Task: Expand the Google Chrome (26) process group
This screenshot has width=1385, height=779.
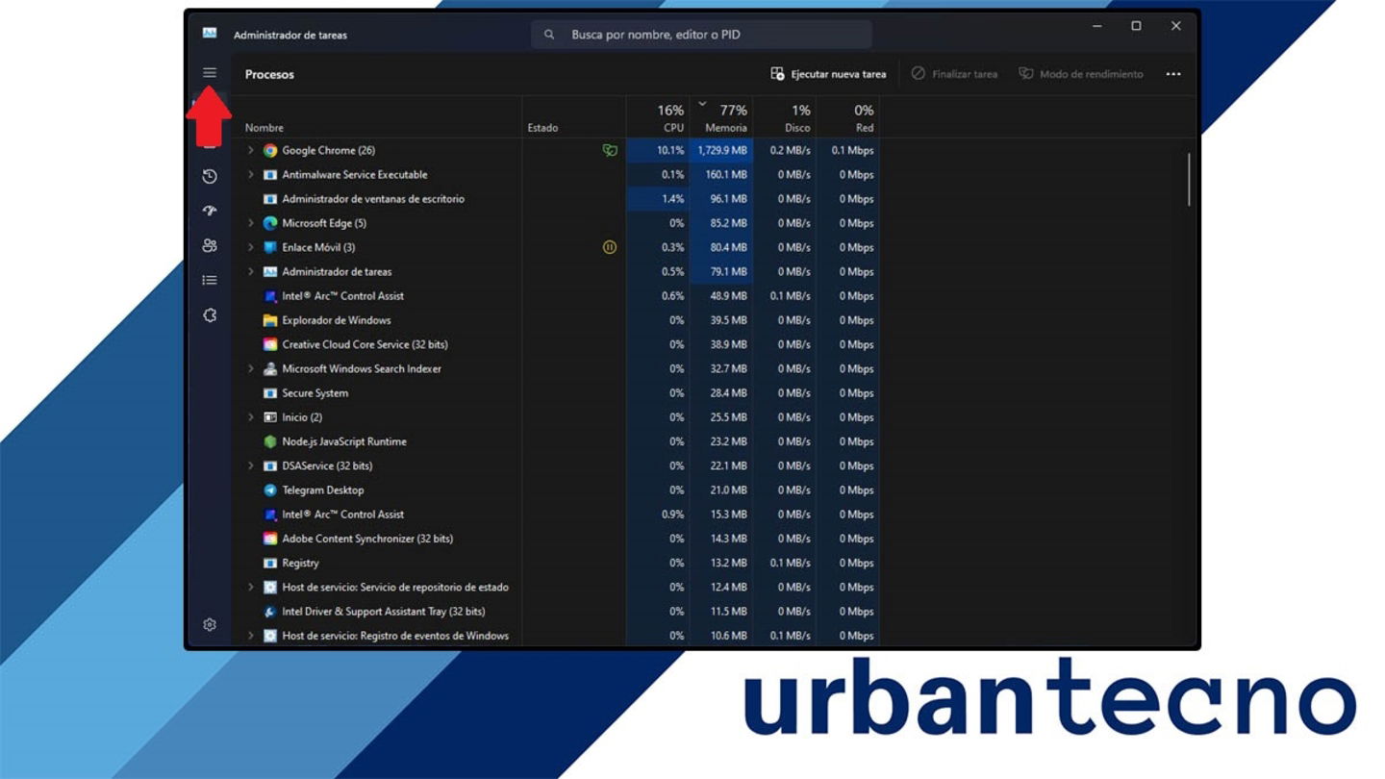Action: tap(250, 151)
